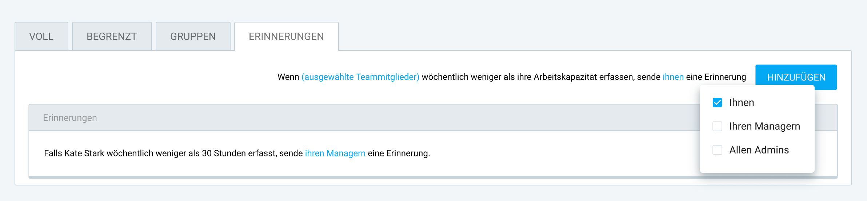
Task: Click 'Ihren Managern' label in the popup
Action: (764, 126)
